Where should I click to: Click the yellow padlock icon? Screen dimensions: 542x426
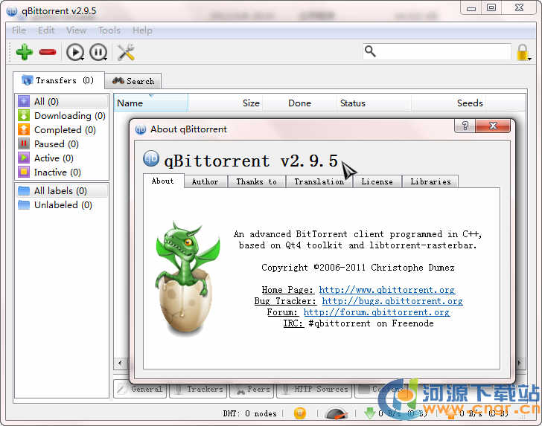(523, 52)
